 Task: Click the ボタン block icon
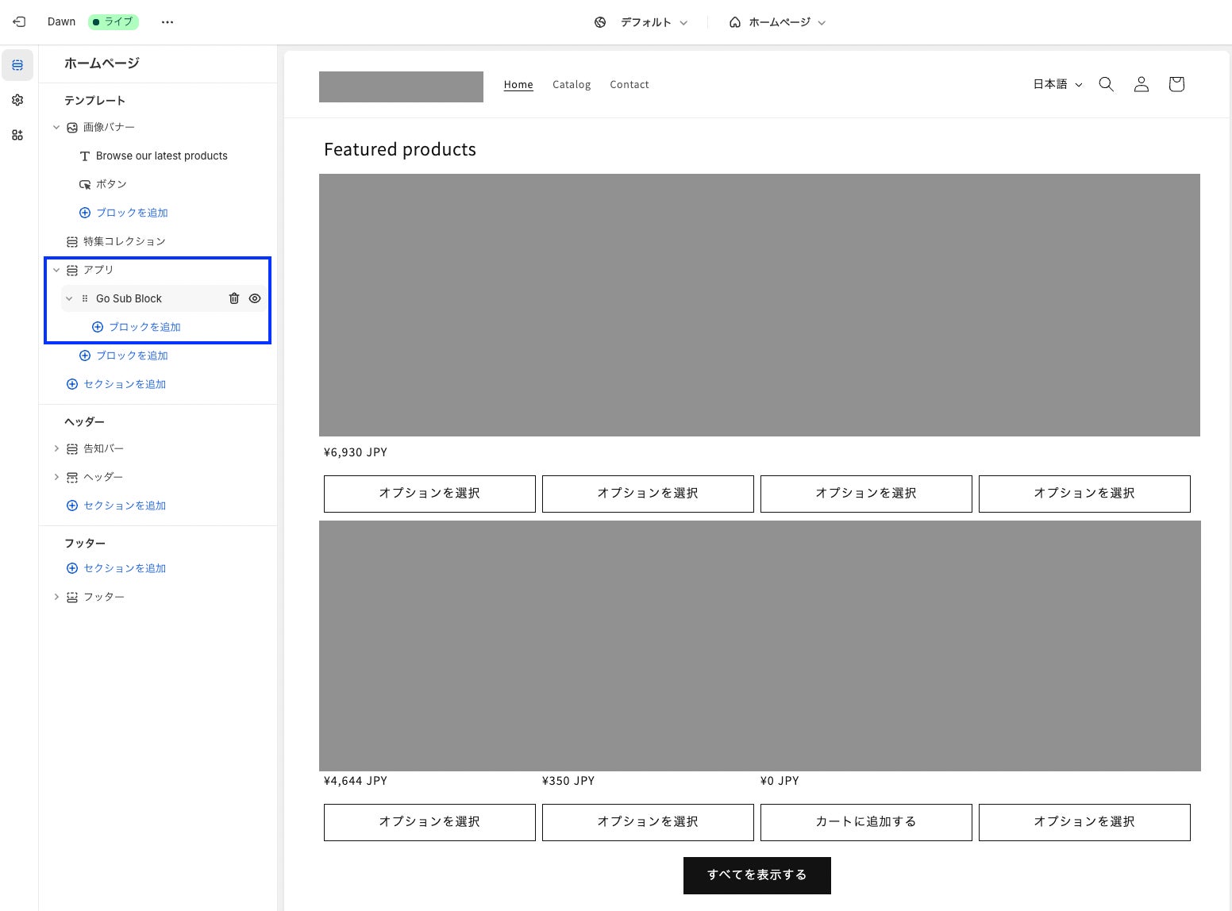[85, 185]
